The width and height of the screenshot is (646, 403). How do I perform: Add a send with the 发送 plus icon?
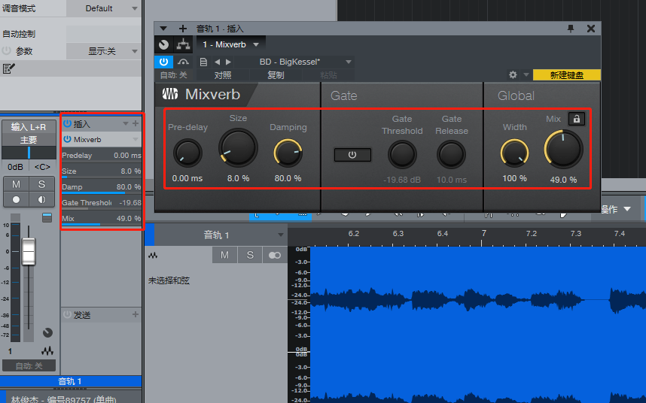tap(135, 314)
